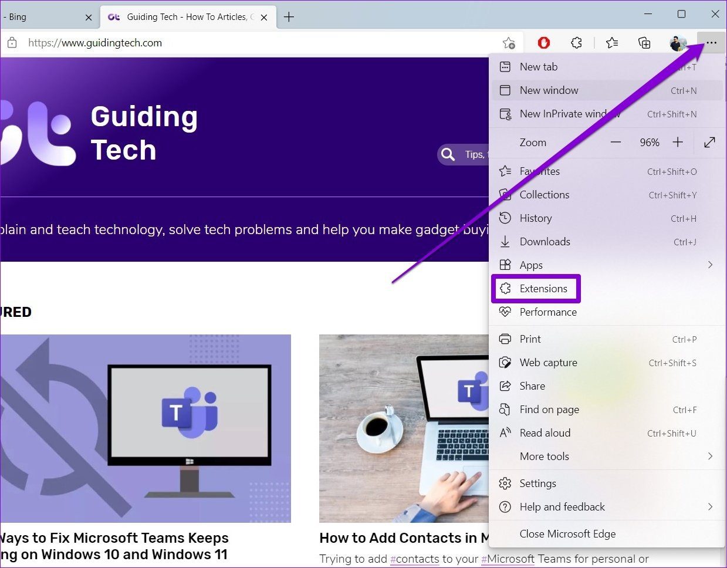Click the Settings gear icon
The image size is (727, 568).
point(505,484)
